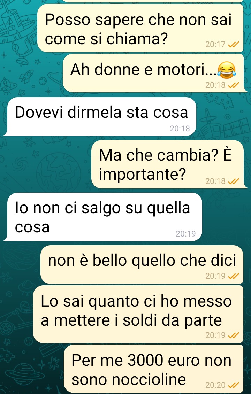This screenshot has width=251, height=394.
Task: Tap double ticks on '3000 euro' message
Action: (x=233, y=385)
